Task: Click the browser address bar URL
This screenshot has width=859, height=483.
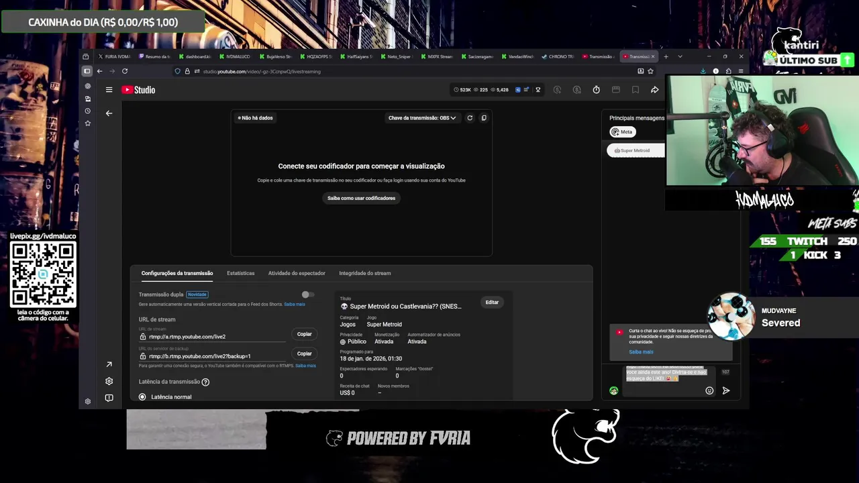Action: coord(262,71)
